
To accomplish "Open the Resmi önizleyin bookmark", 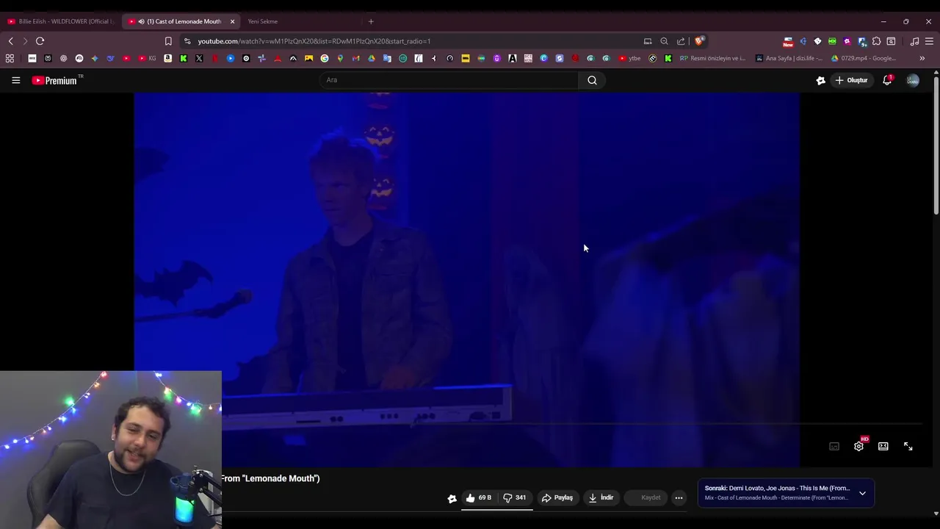I will (713, 58).
